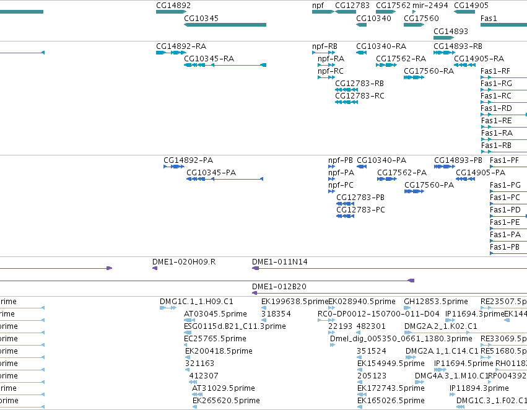Select EST GH12853.5prime
The image size is (527, 410).
(407, 307)
